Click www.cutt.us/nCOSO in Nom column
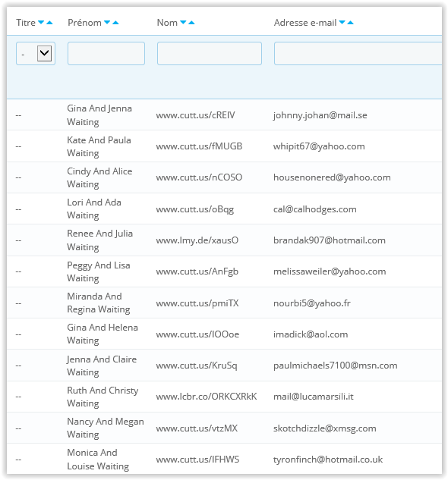 tap(199, 177)
